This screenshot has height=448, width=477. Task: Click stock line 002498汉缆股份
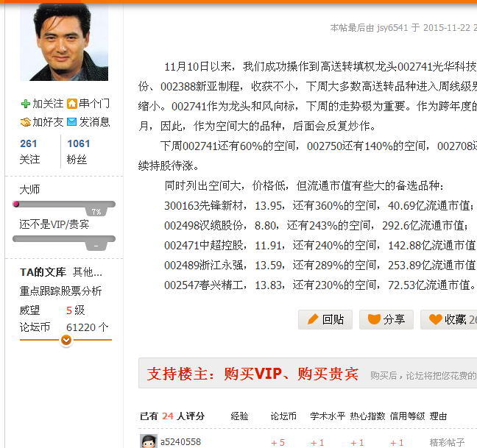pyautogui.click(x=317, y=226)
